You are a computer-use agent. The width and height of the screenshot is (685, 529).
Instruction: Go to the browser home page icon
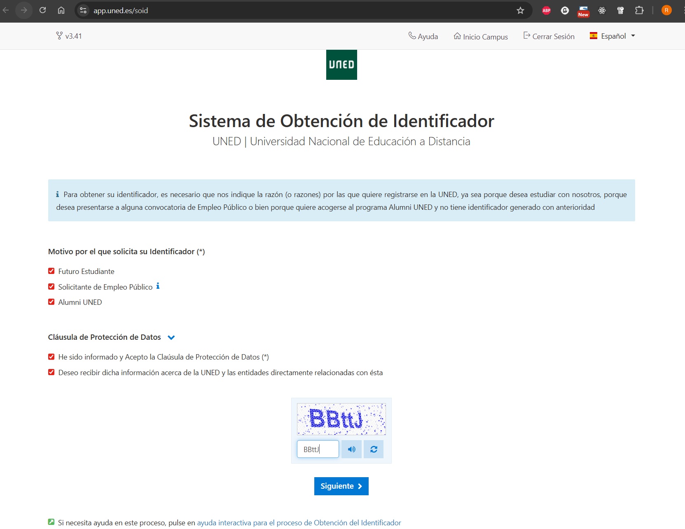click(61, 11)
